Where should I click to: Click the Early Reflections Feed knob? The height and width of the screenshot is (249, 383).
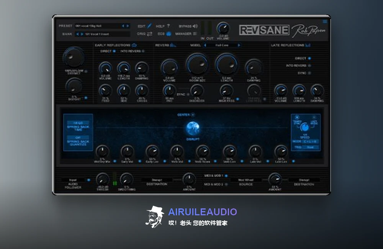pyautogui.click(x=105, y=91)
